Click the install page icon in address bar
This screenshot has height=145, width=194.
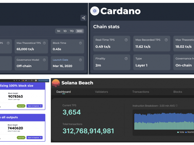(x=14, y=81)
